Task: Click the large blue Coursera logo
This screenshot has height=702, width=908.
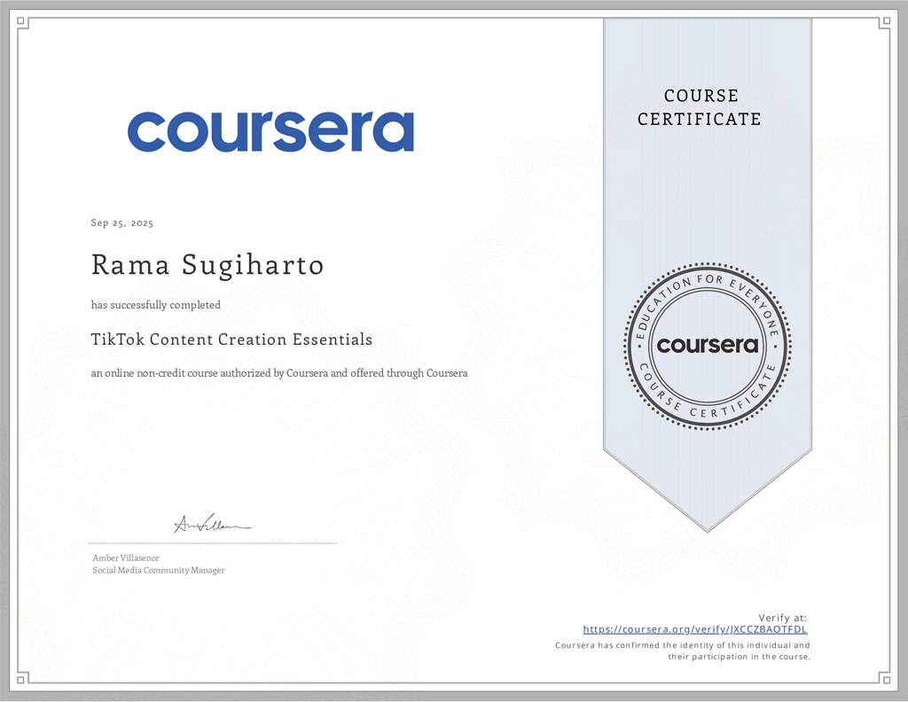Action: [270, 131]
